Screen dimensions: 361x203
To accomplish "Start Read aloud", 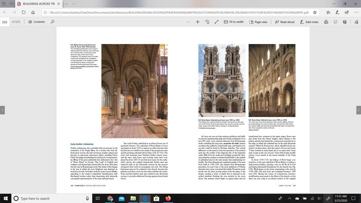I will tap(284, 22).
